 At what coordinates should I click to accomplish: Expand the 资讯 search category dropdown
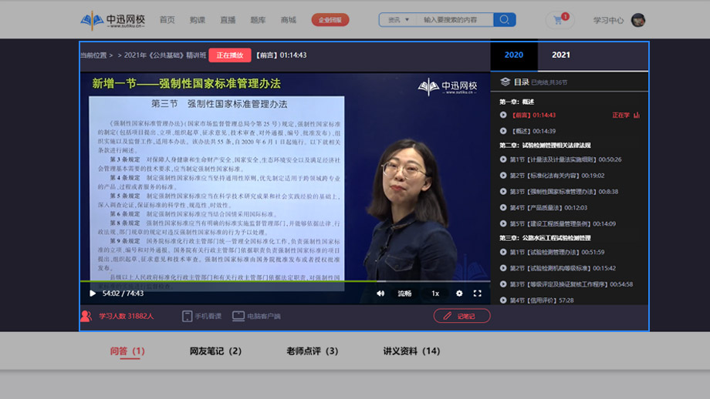[x=399, y=20]
